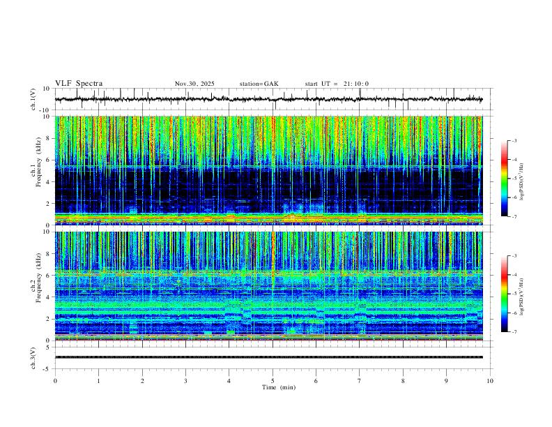Click the ch.1 voltage waveform trace
The width and height of the screenshot is (552, 427).
[x=268, y=99]
